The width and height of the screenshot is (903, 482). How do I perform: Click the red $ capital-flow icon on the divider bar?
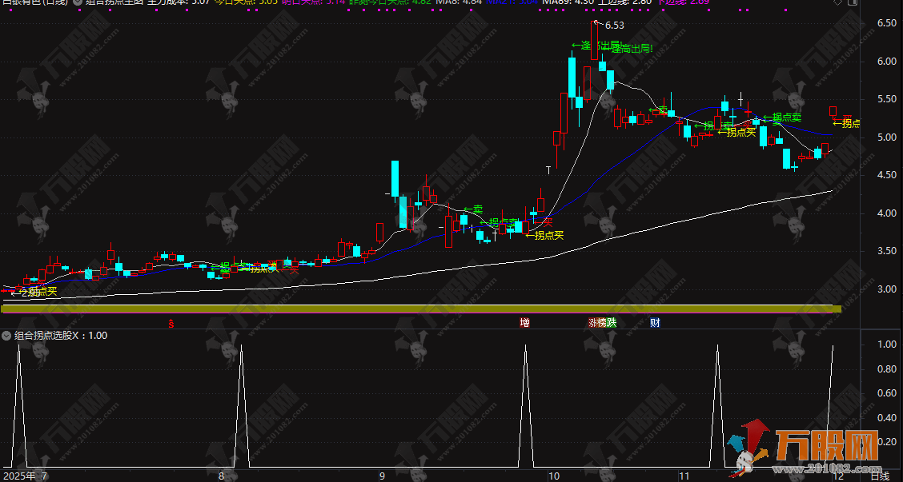coord(171,323)
